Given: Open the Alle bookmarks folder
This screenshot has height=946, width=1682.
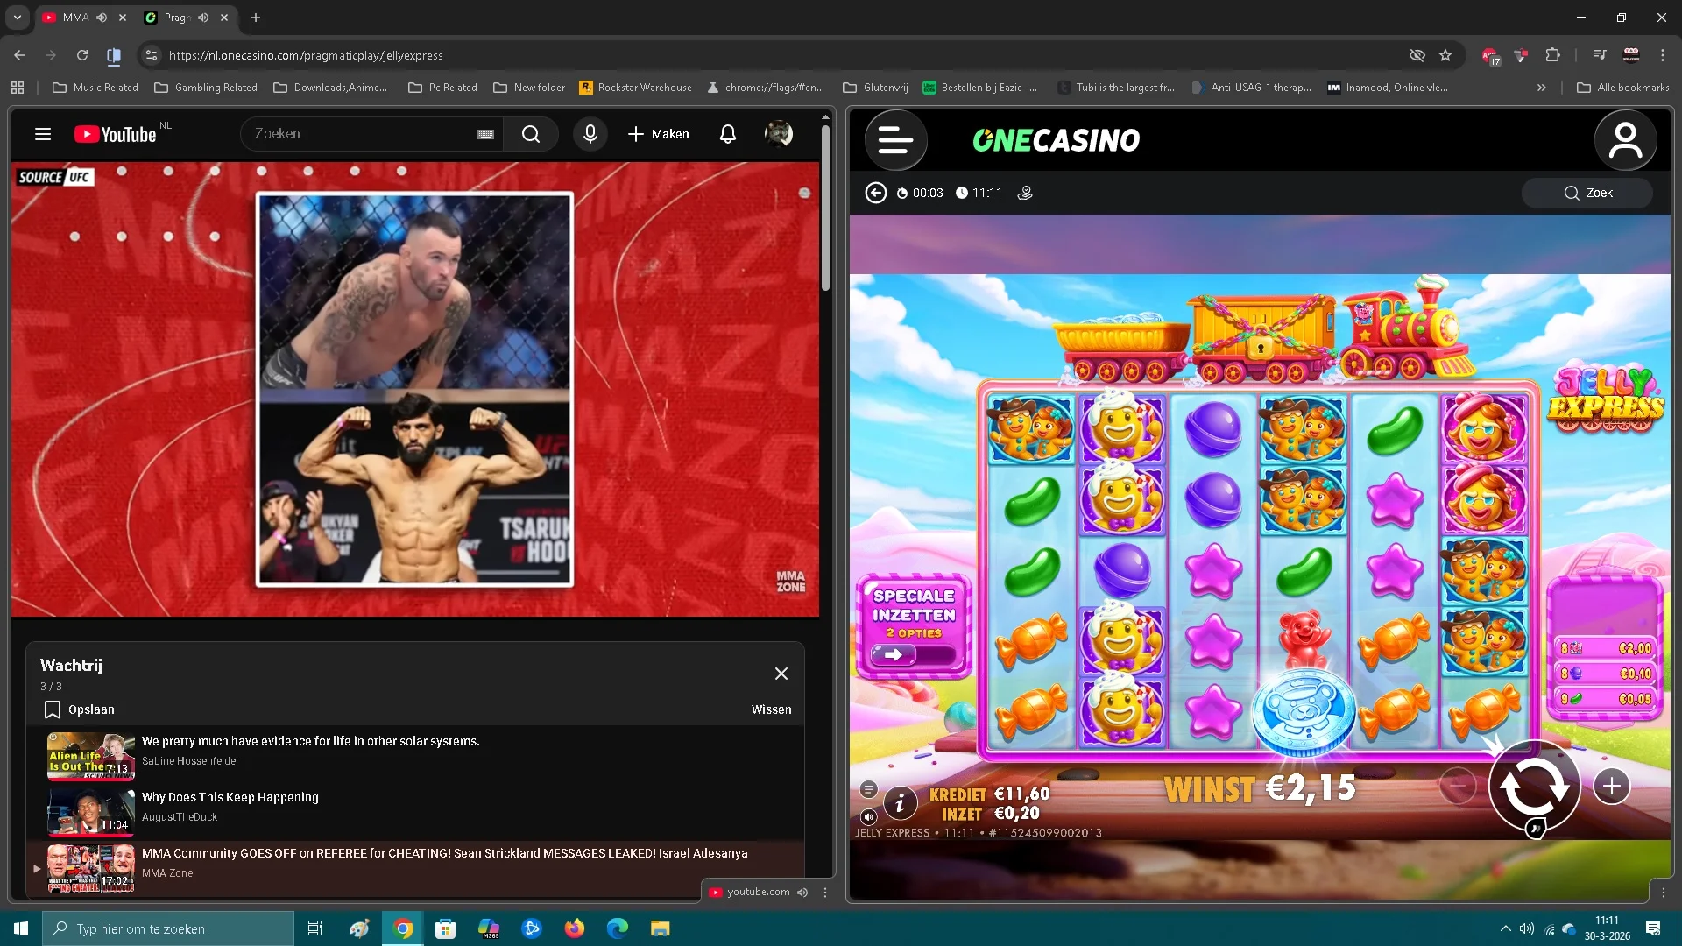Looking at the screenshot, I should pos(1623,88).
